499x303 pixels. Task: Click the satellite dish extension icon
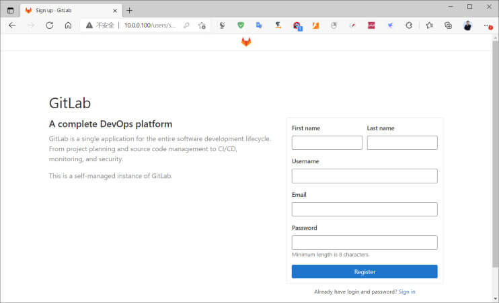tap(222, 26)
